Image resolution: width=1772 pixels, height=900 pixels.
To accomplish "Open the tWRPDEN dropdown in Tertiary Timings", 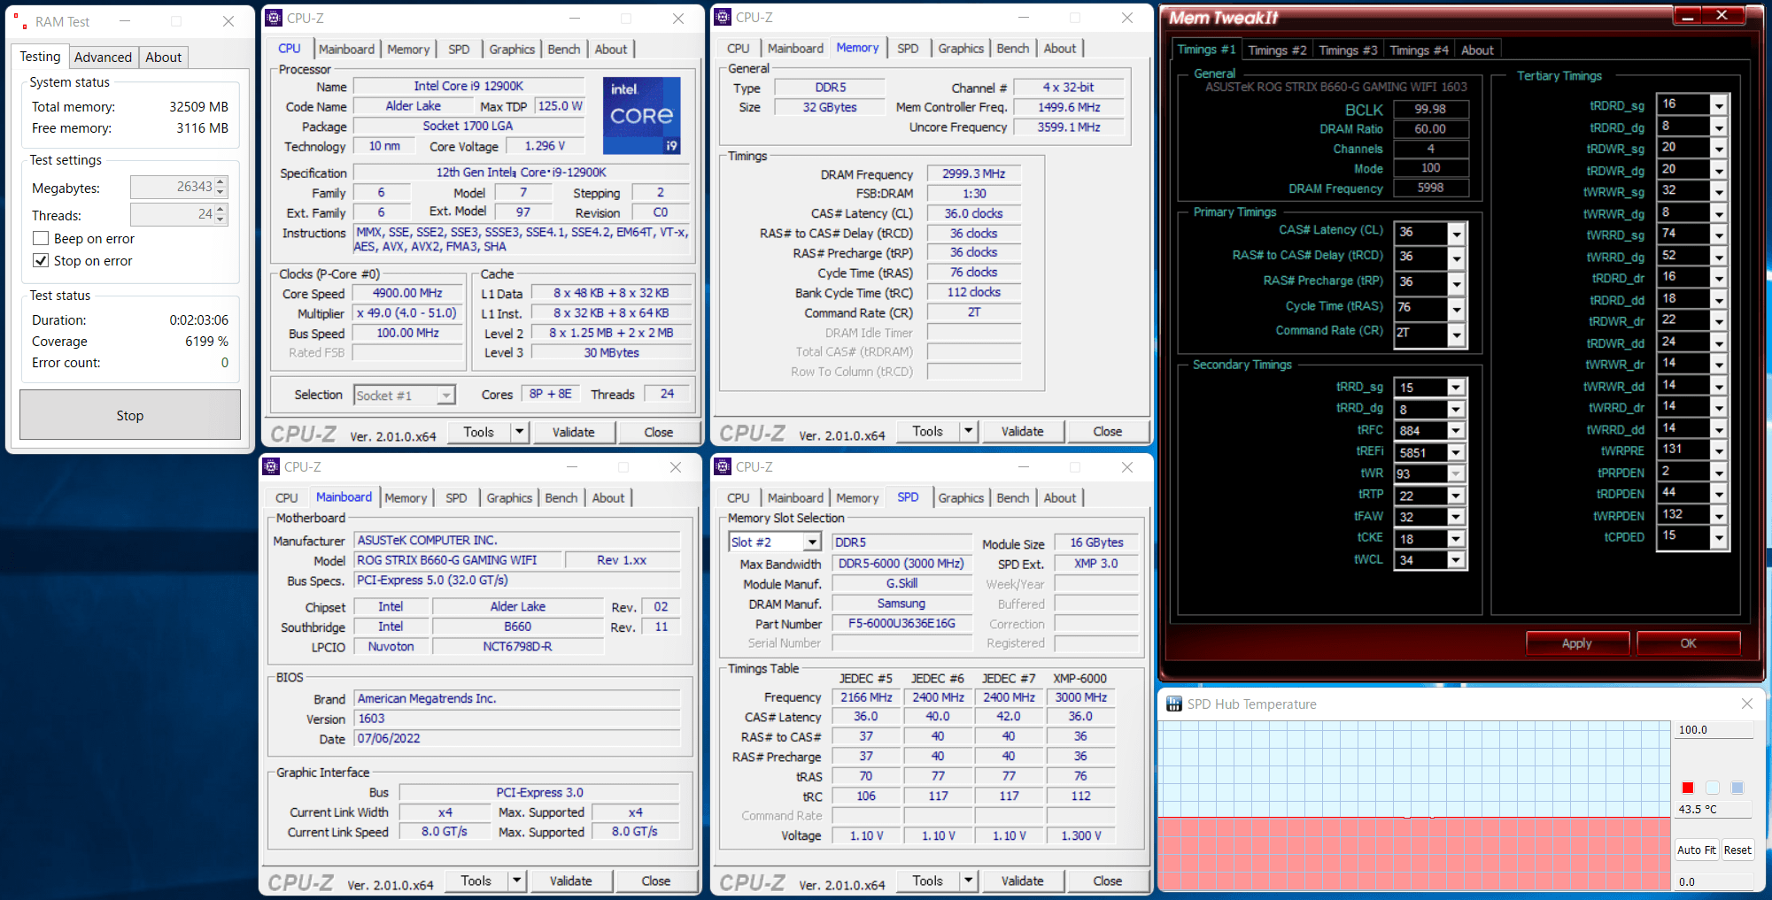I will tap(1719, 515).
